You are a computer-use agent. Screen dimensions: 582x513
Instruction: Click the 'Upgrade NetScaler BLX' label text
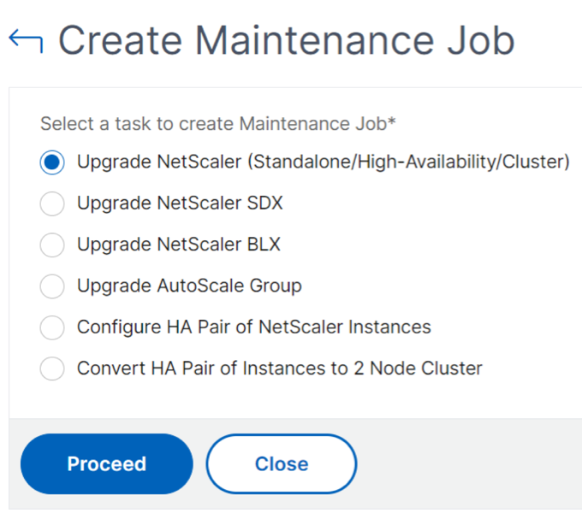coord(179,245)
